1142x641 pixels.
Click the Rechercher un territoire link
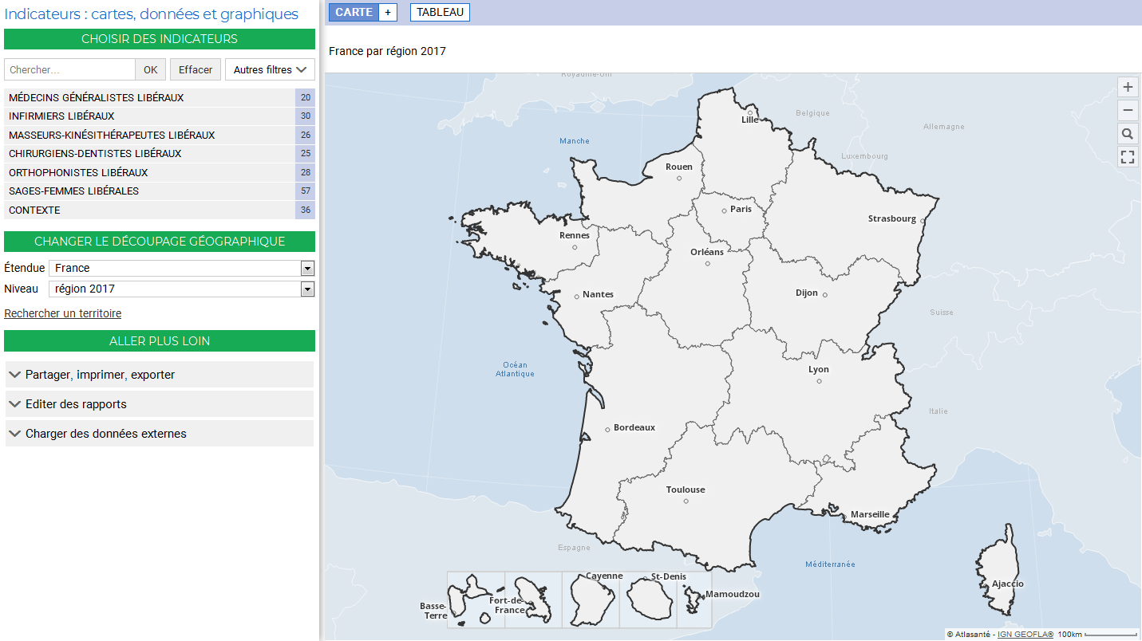click(x=63, y=313)
